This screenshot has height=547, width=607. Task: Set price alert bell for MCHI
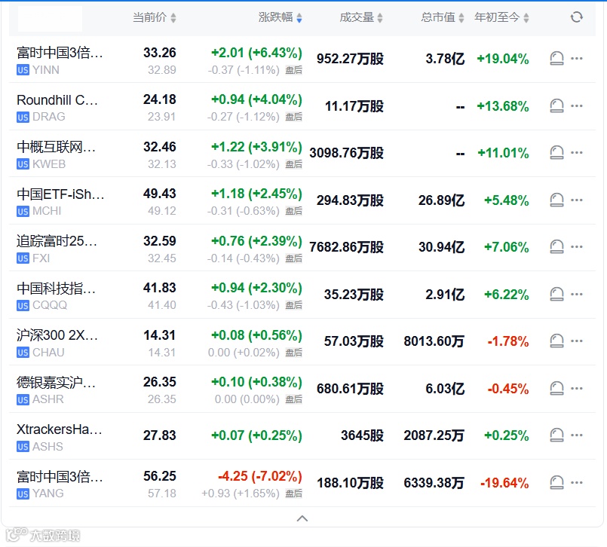pyautogui.click(x=556, y=200)
